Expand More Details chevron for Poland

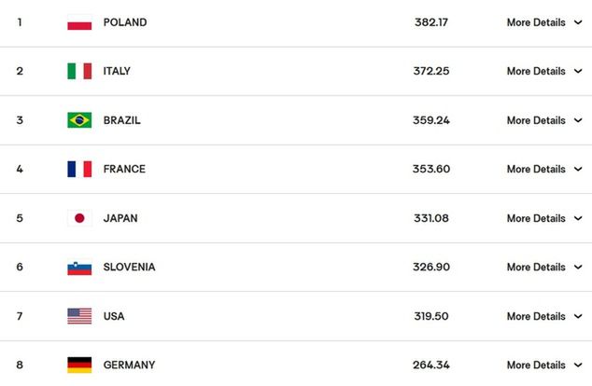[578, 22]
